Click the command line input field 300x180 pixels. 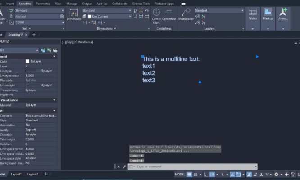pyautogui.click(x=194, y=166)
